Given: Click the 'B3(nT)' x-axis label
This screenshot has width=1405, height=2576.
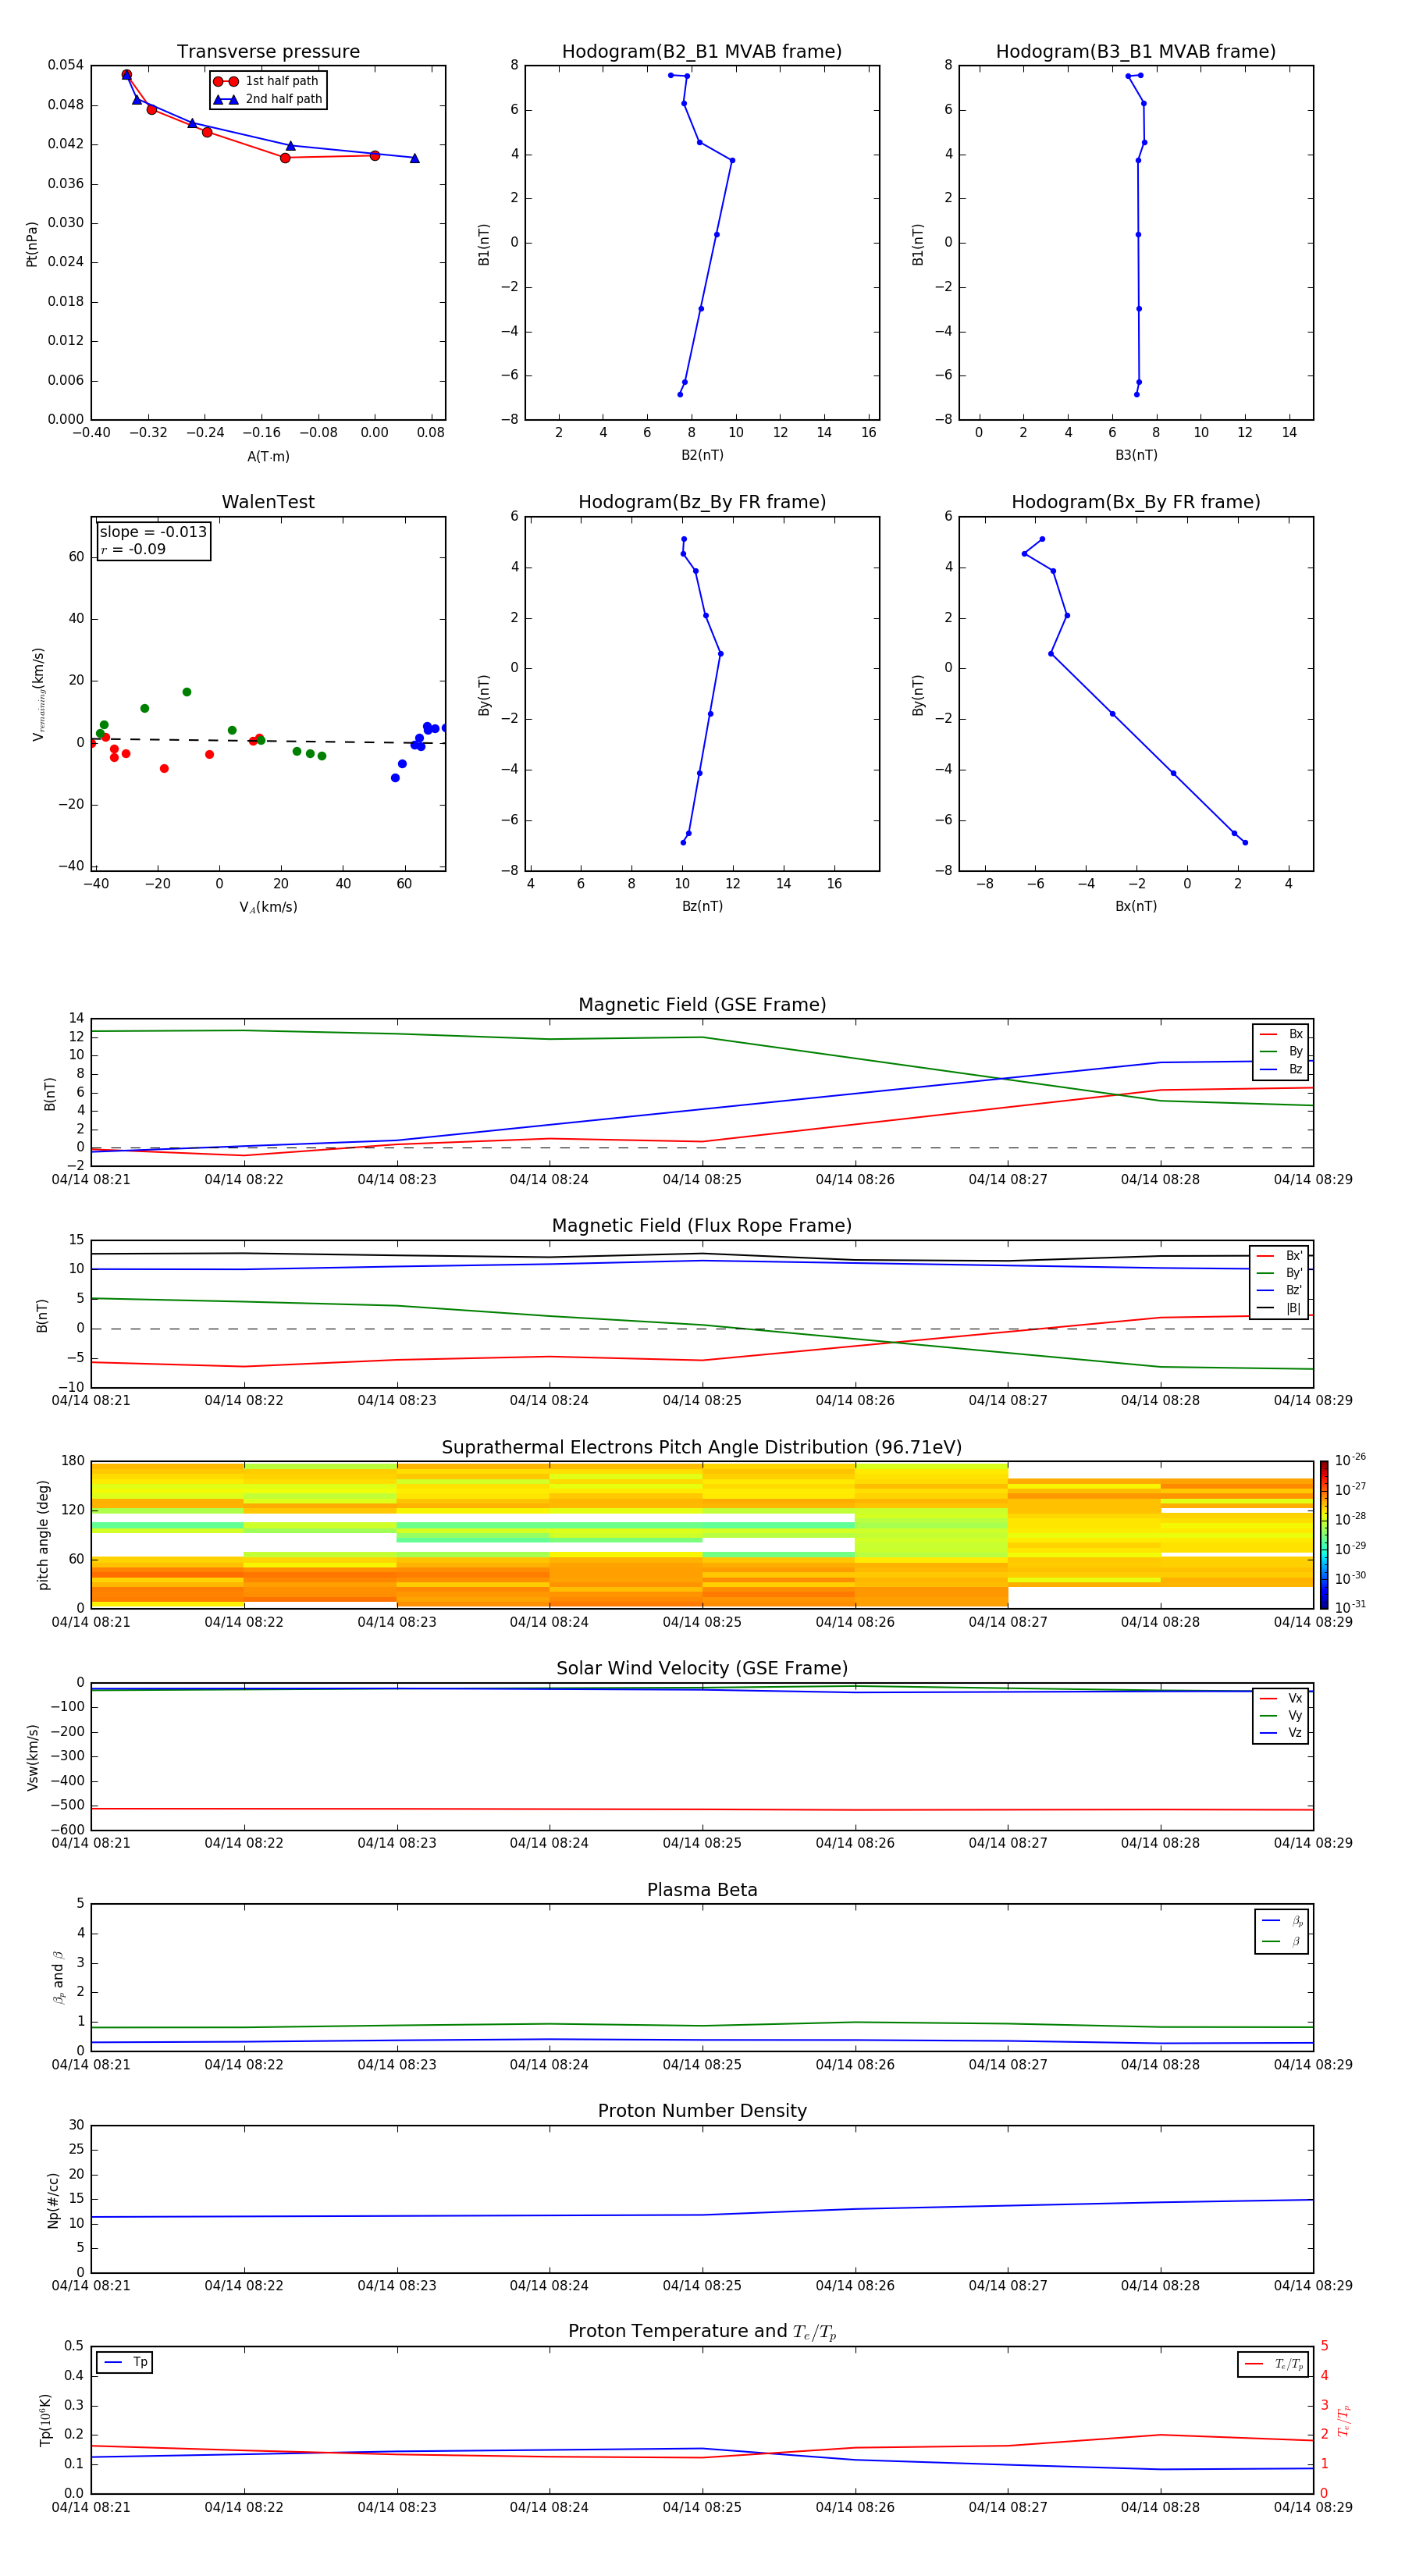Looking at the screenshot, I should point(1136,456).
